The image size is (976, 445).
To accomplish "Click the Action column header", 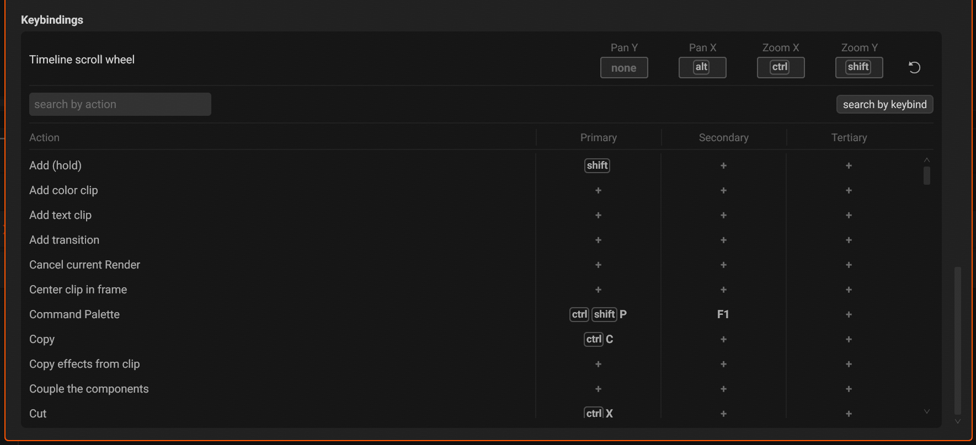I will pos(44,137).
